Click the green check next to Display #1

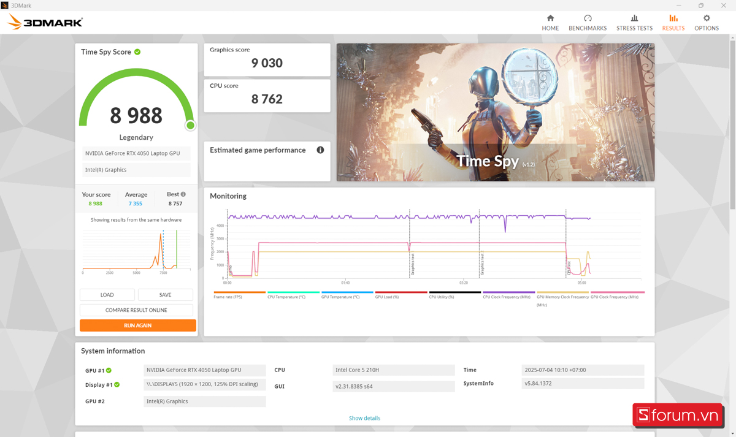117,385
